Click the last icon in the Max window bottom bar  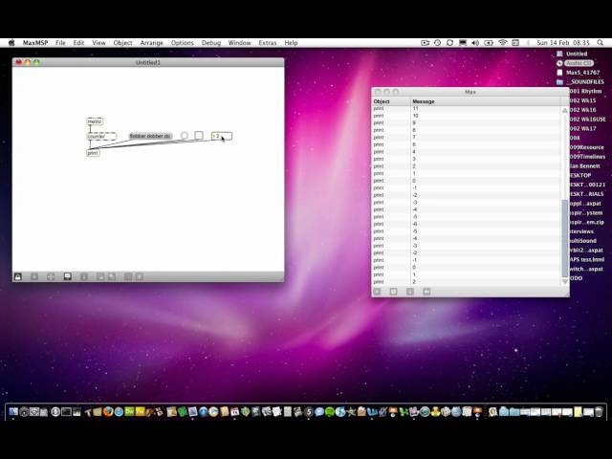tap(426, 291)
